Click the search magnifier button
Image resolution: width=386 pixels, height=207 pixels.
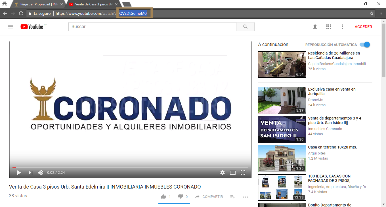pyautogui.click(x=245, y=27)
